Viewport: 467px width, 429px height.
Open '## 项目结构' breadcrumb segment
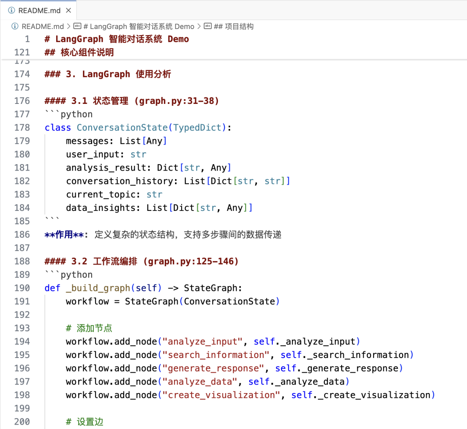tap(234, 26)
